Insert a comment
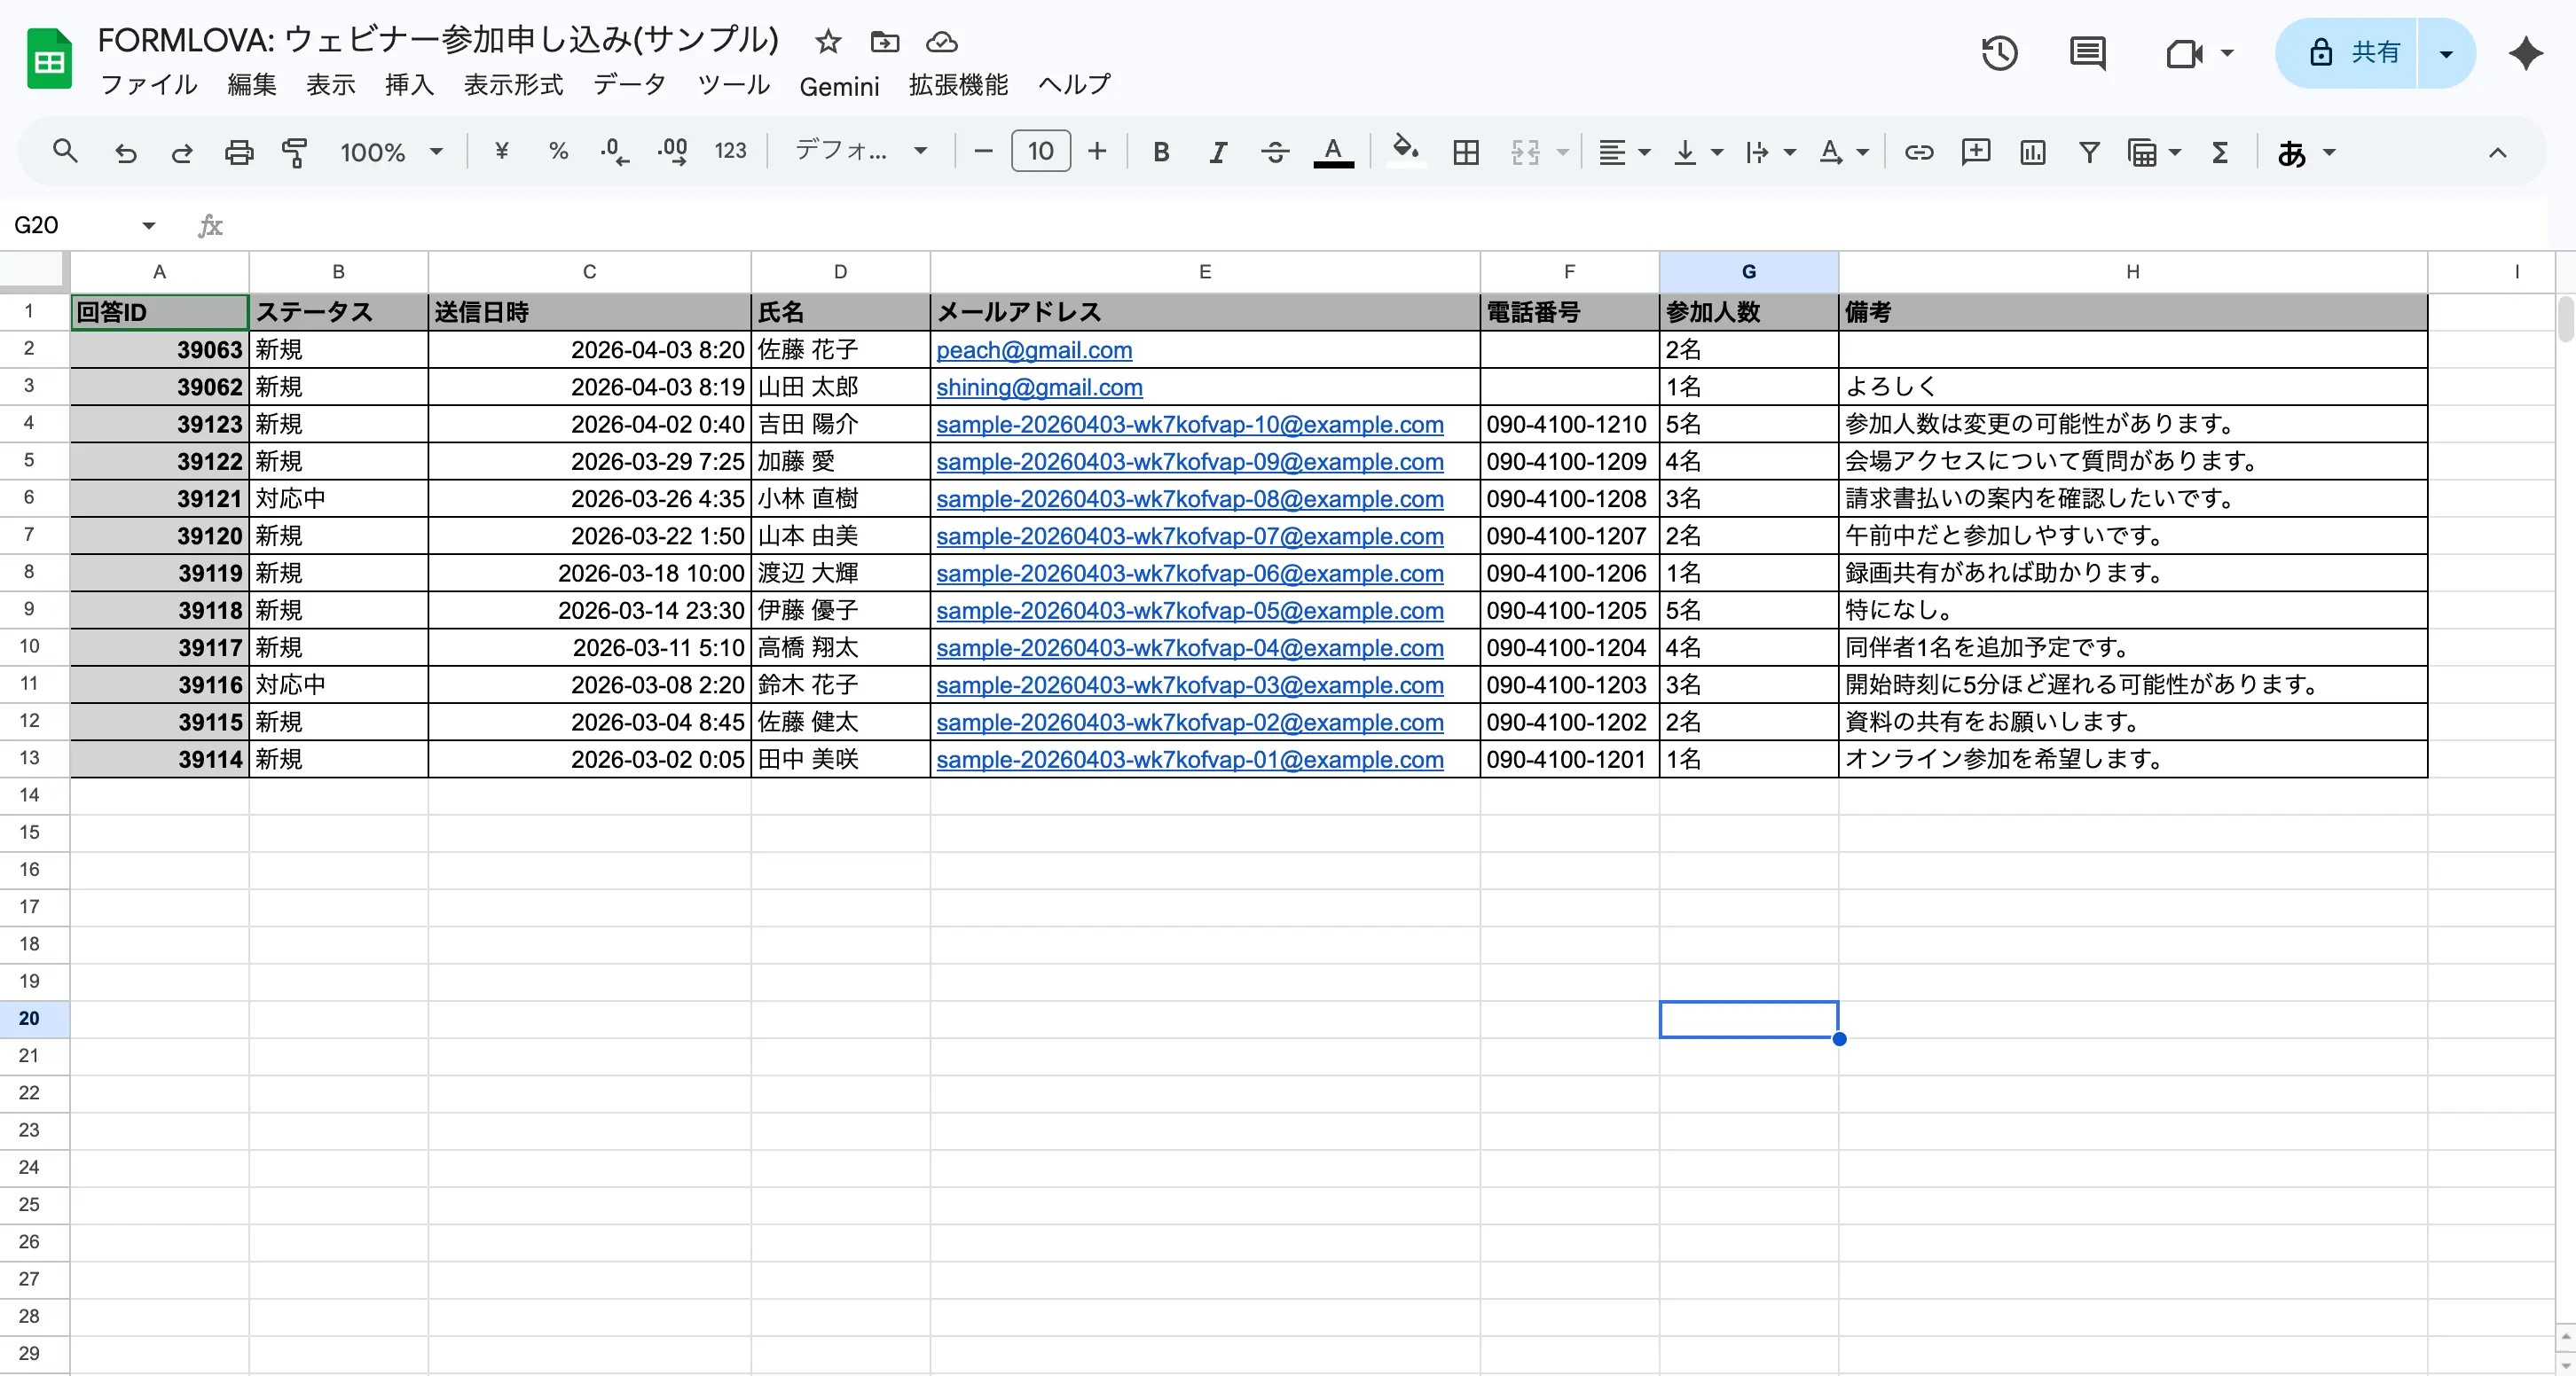Image resolution: width=2576 pixels, height=1376 pixels. pyautogui.click(x=1975, y=151)
